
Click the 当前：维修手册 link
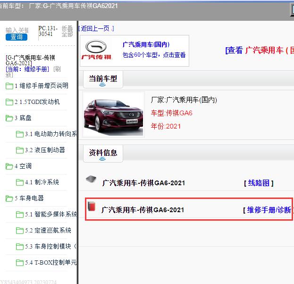pos(27,69)
